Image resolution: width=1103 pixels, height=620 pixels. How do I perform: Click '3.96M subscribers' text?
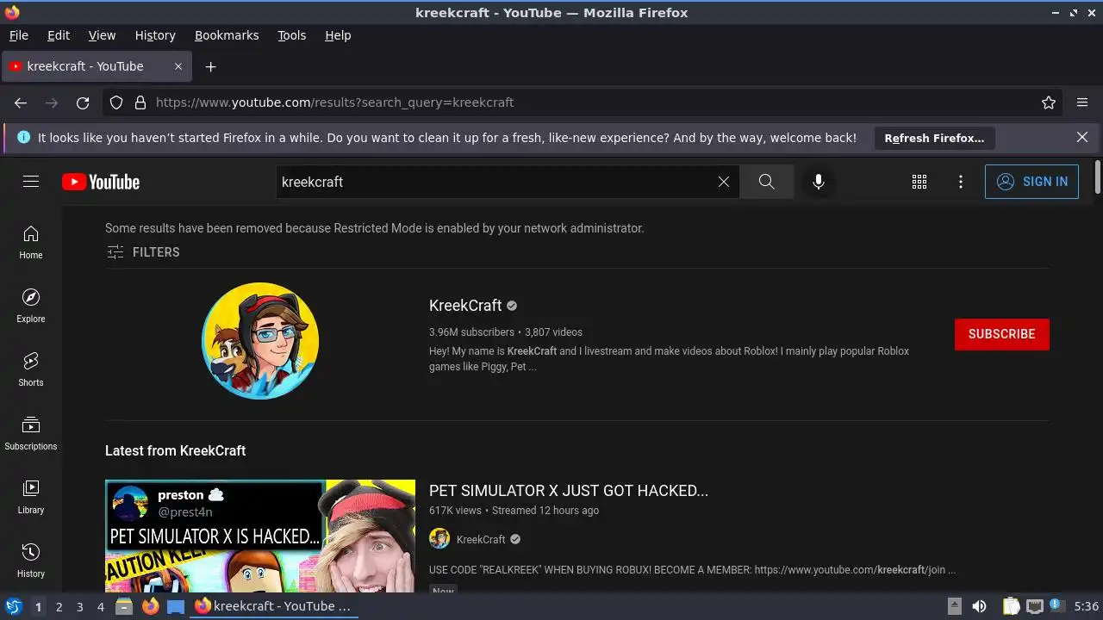click(x=471, y=332)
